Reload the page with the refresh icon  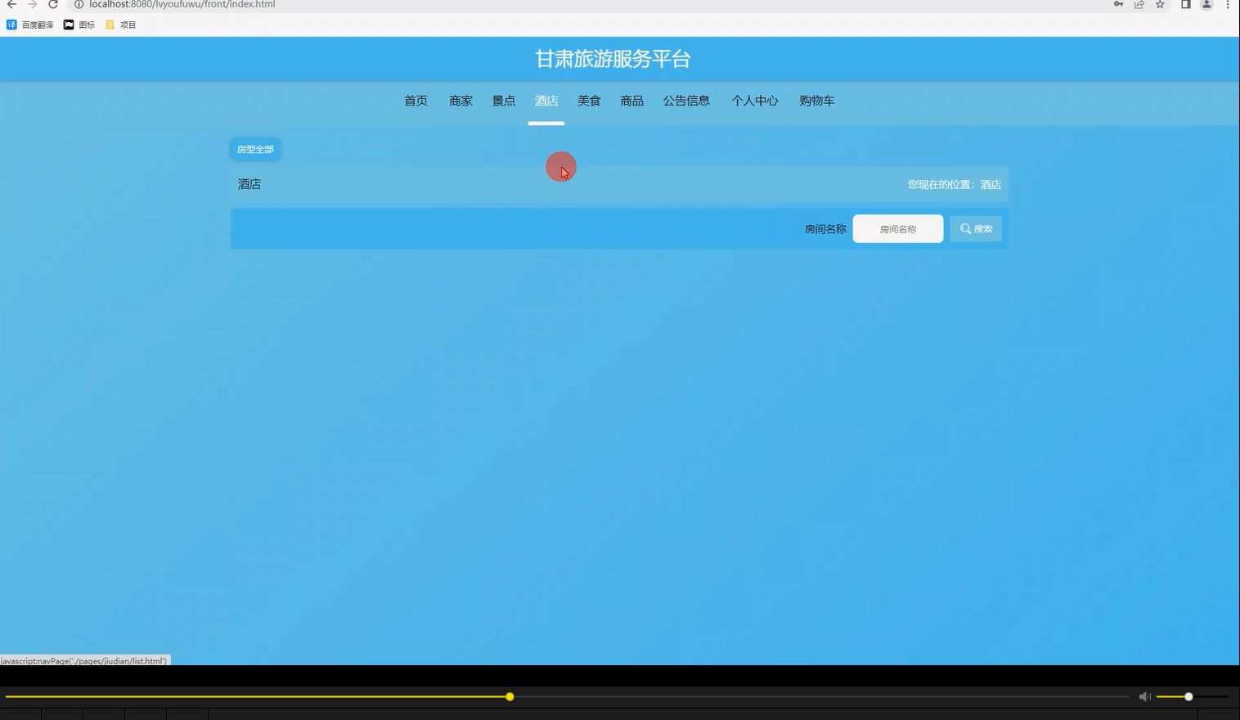click(x=53, y=5)
